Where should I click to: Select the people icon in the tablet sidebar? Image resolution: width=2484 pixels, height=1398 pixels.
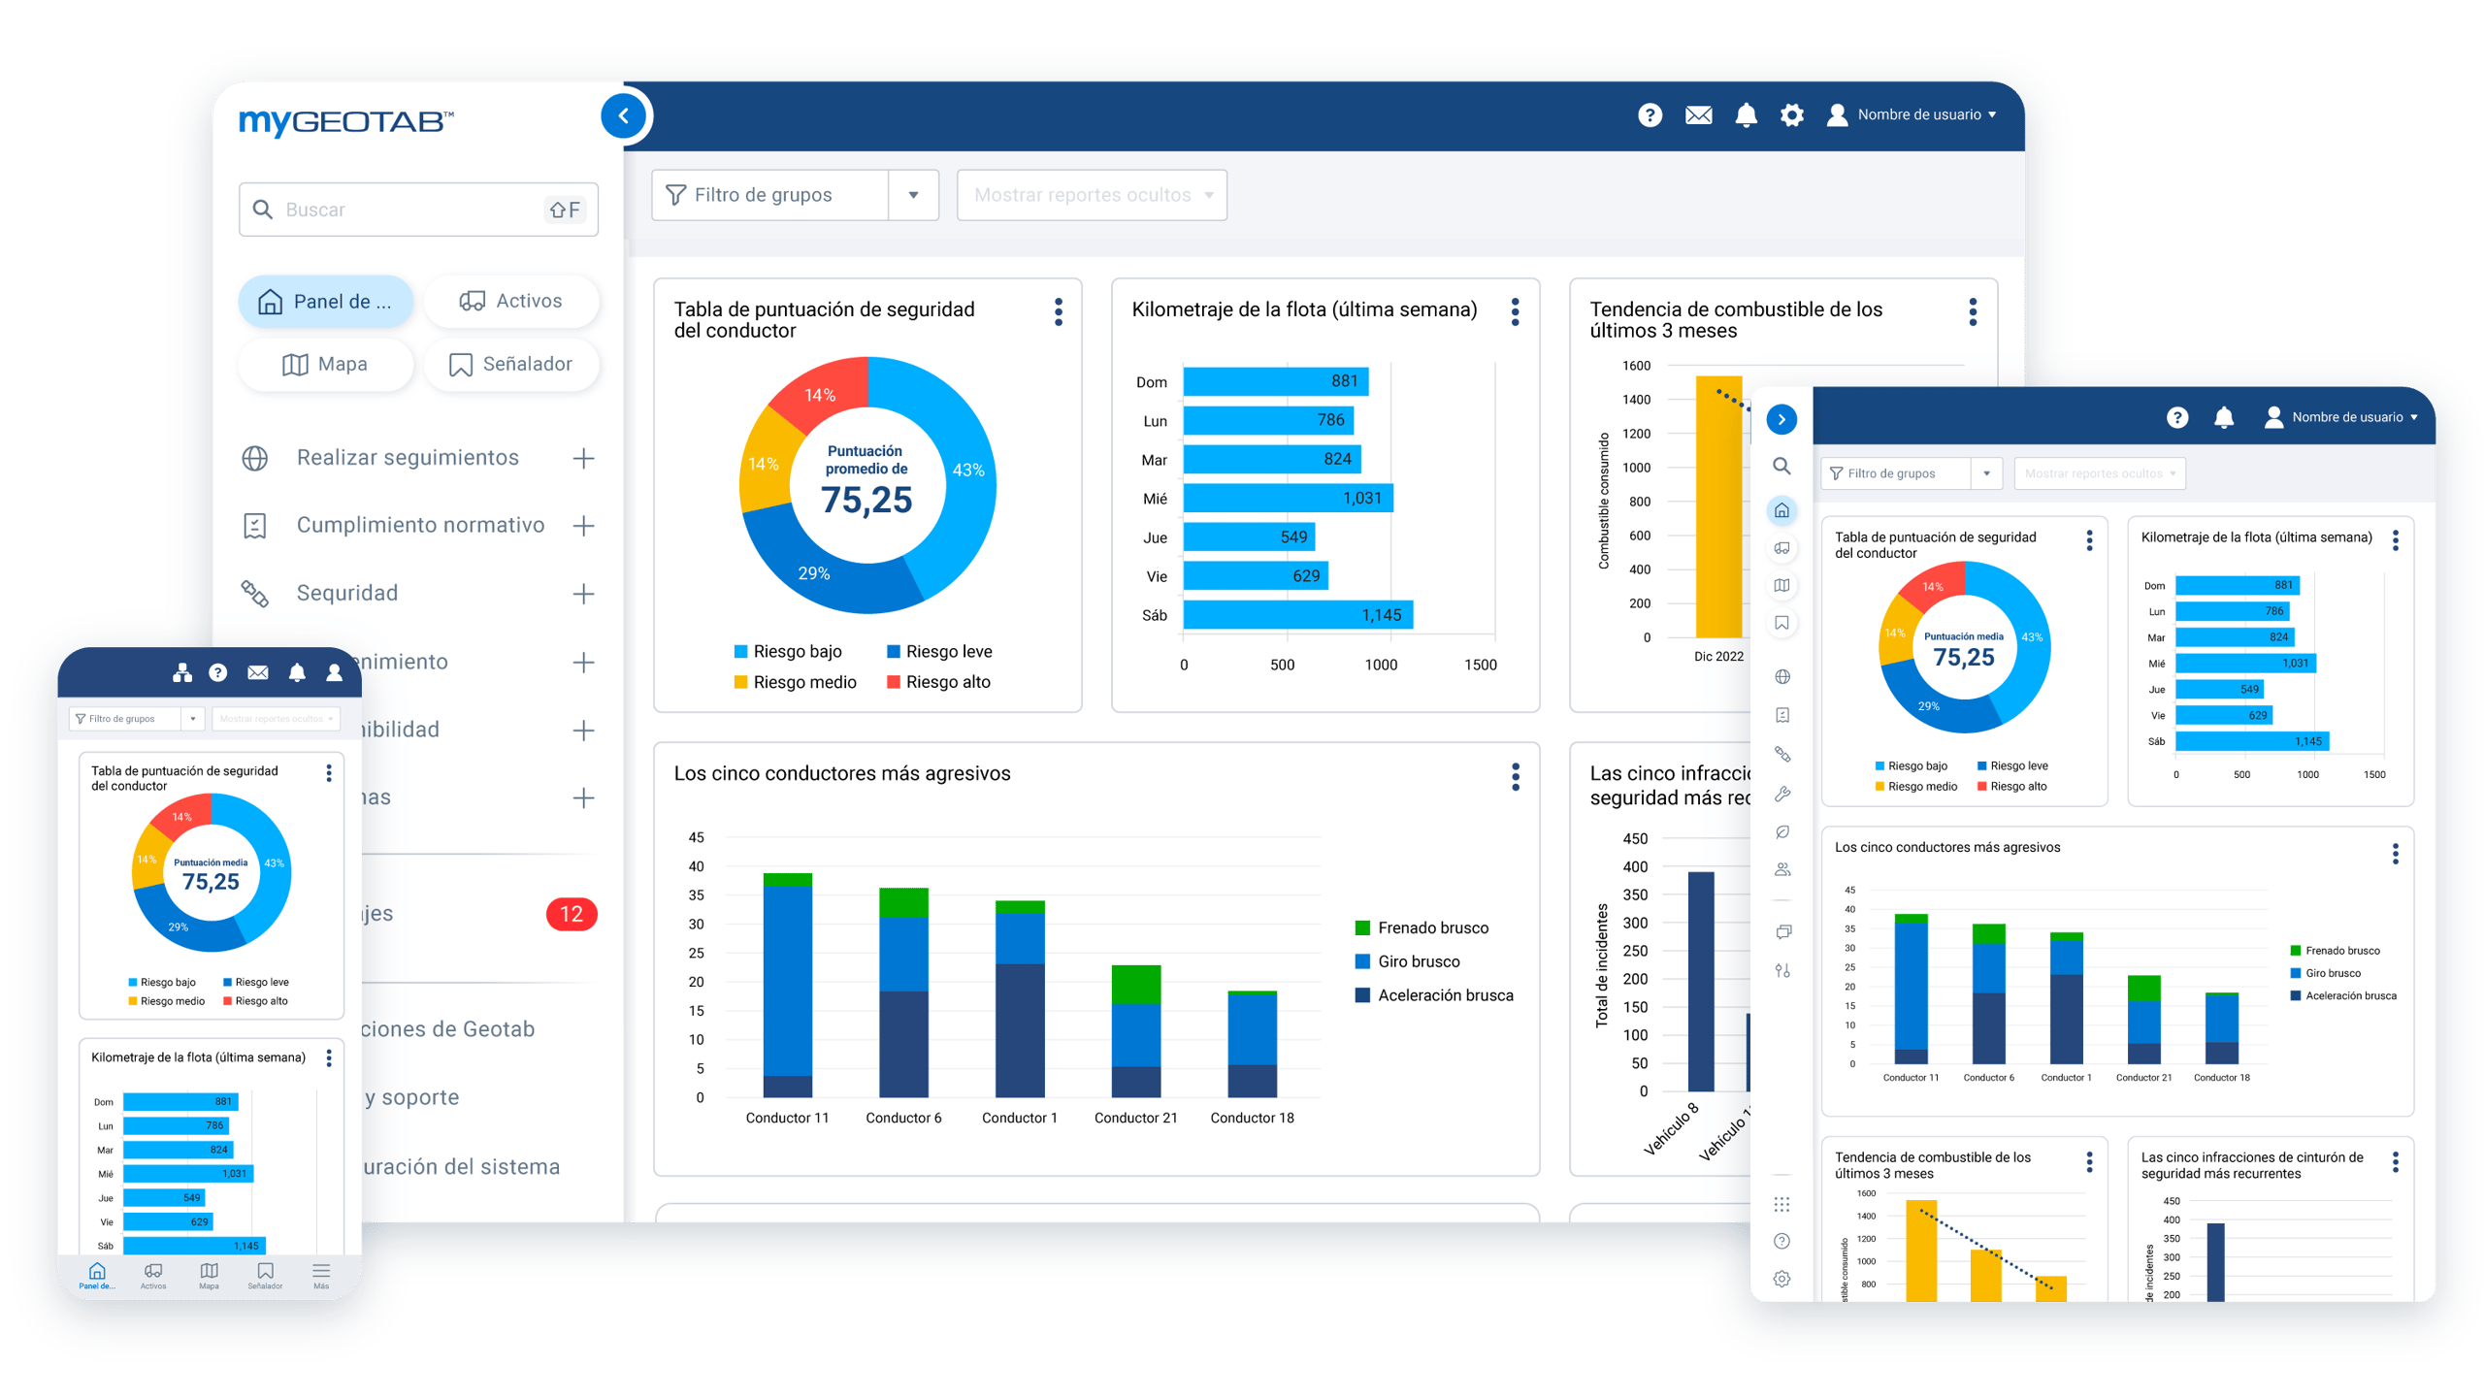click(x=1781, y=869)
